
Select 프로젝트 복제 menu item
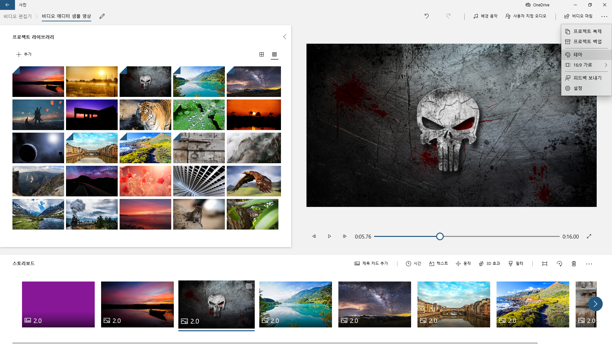coord(586,31)
